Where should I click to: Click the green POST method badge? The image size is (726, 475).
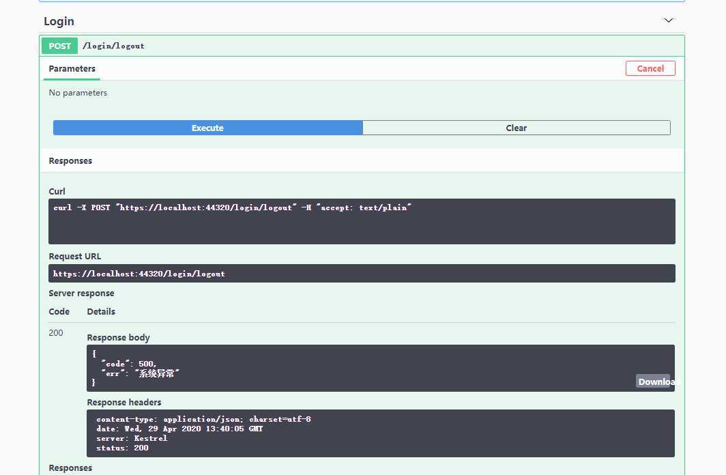(x=60, y=46)
